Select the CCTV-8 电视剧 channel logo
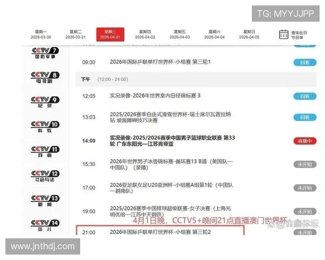This screenshot has width=325, height=260. coord(45,77)
